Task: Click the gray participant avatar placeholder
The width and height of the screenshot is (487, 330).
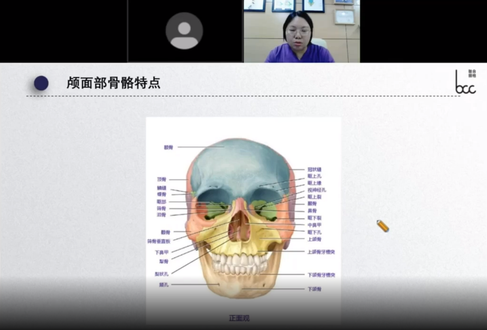Action: (184, 31)
